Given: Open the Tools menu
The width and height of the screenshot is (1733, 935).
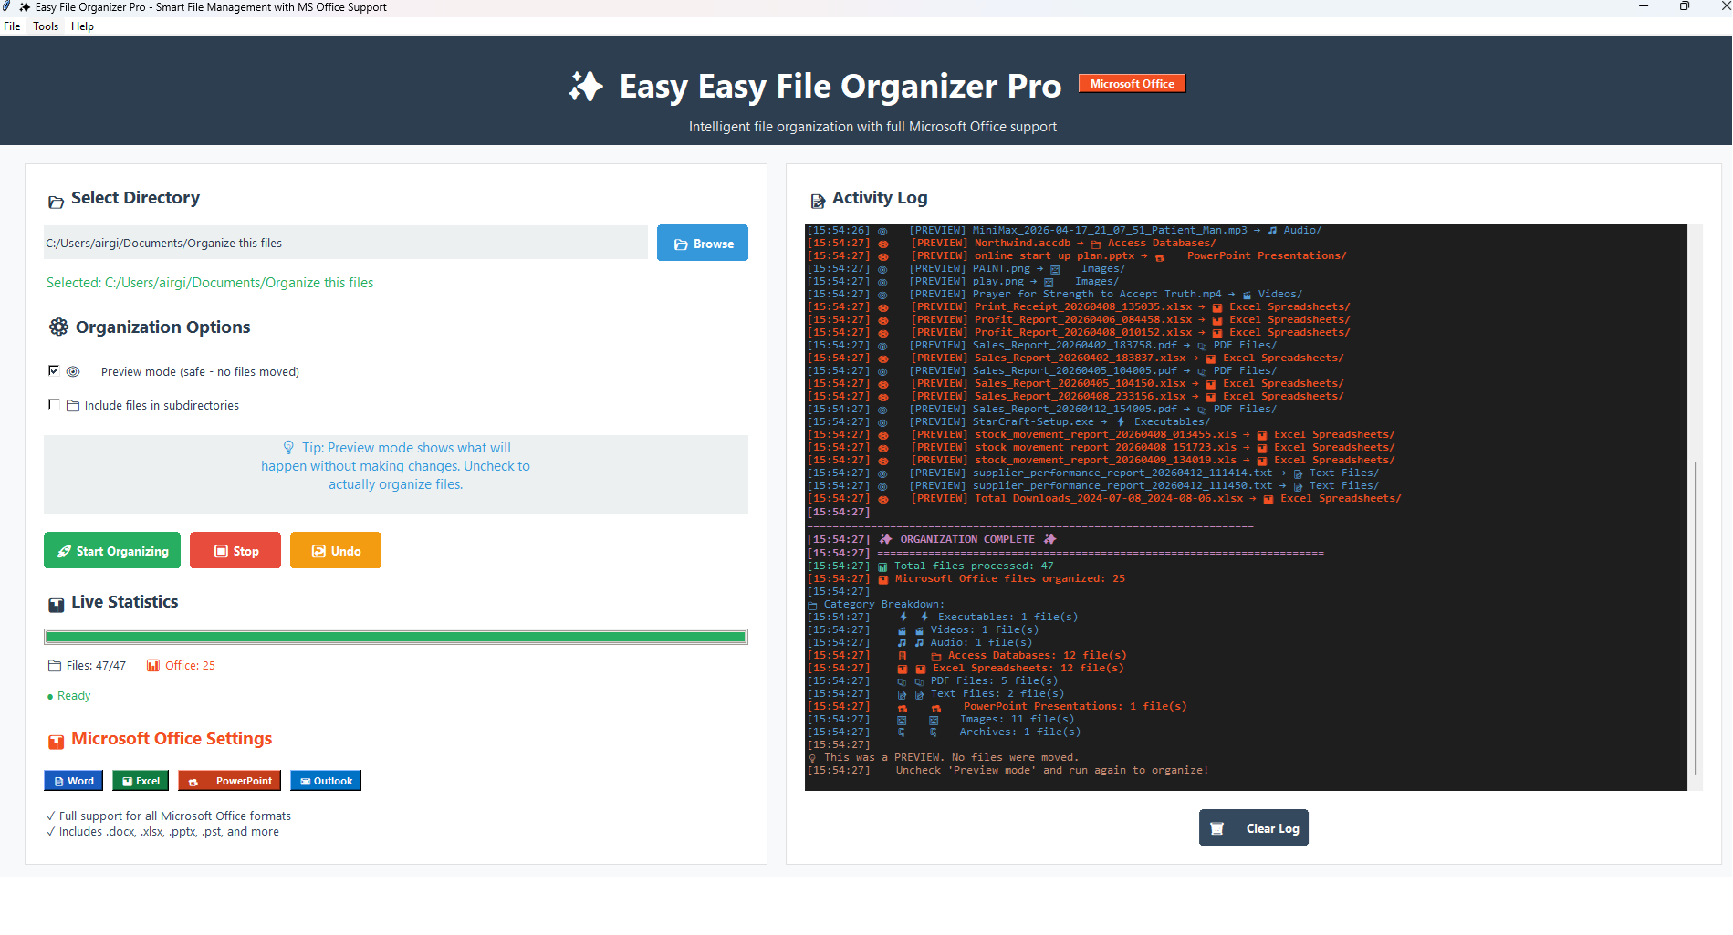Looking at the screenshot, I should tap(46, 26).
